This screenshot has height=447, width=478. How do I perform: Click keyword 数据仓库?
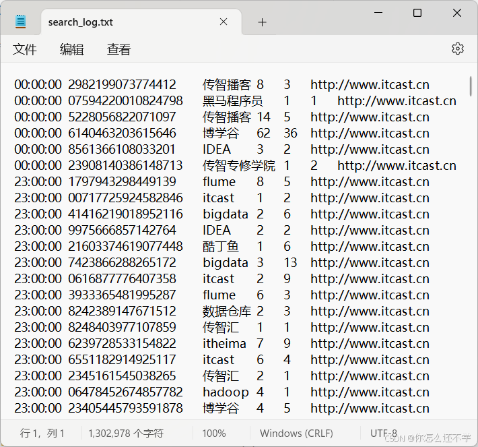(x=227, y=311)
